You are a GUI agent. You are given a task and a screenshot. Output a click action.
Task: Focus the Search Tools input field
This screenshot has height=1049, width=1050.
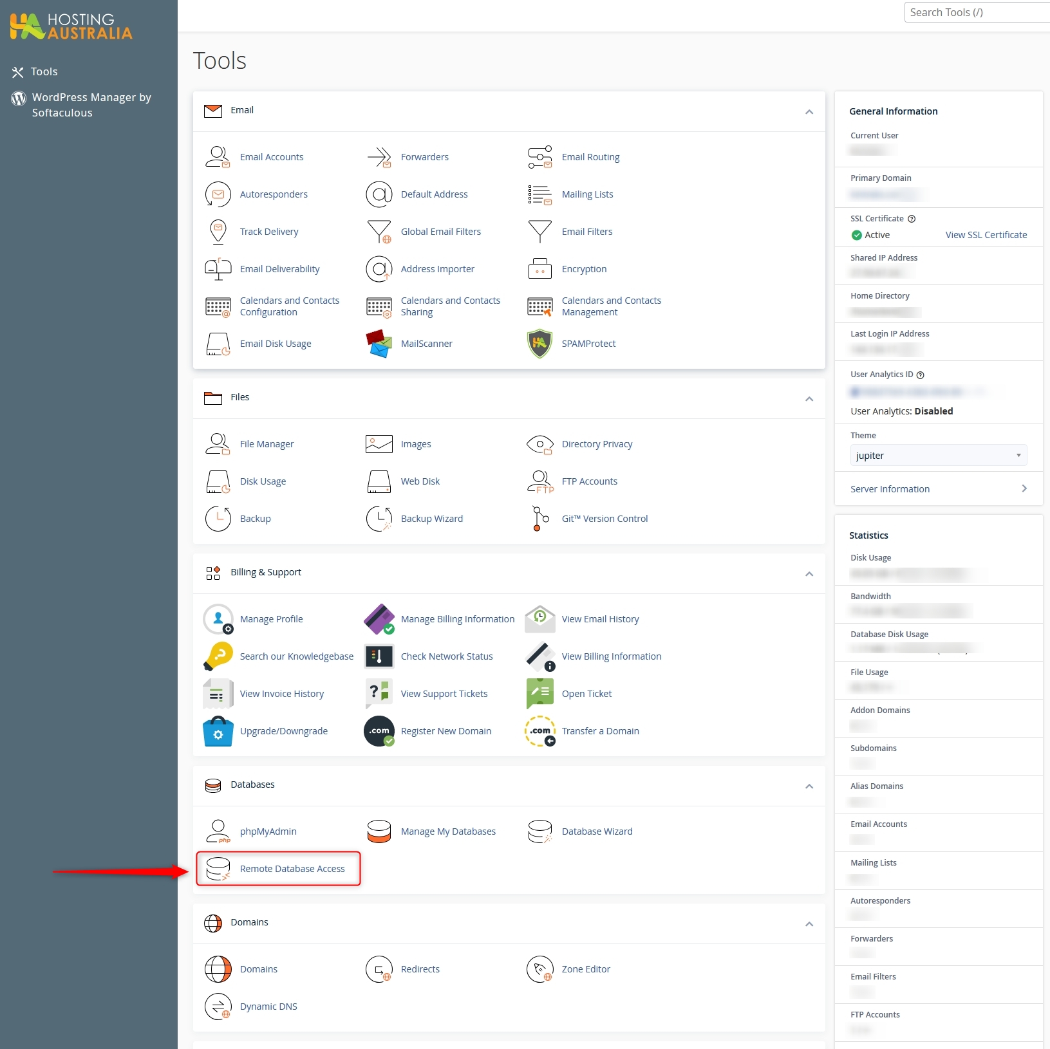click(x=976, y=12)
